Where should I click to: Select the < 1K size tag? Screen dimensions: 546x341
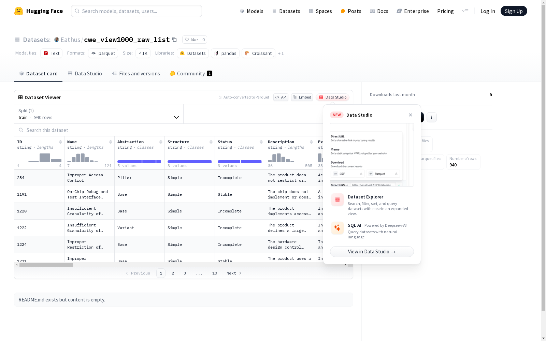143,53
